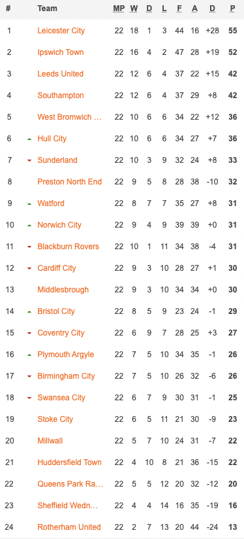244x539 pixels.
Task: Open the Rotherham United team link
Action: [69, 527]
